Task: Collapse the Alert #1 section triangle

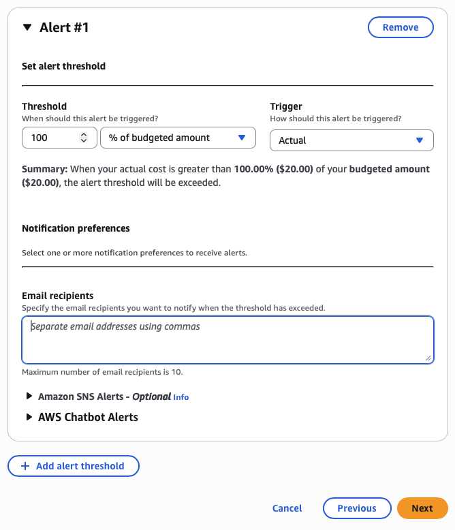Action: 27,28
